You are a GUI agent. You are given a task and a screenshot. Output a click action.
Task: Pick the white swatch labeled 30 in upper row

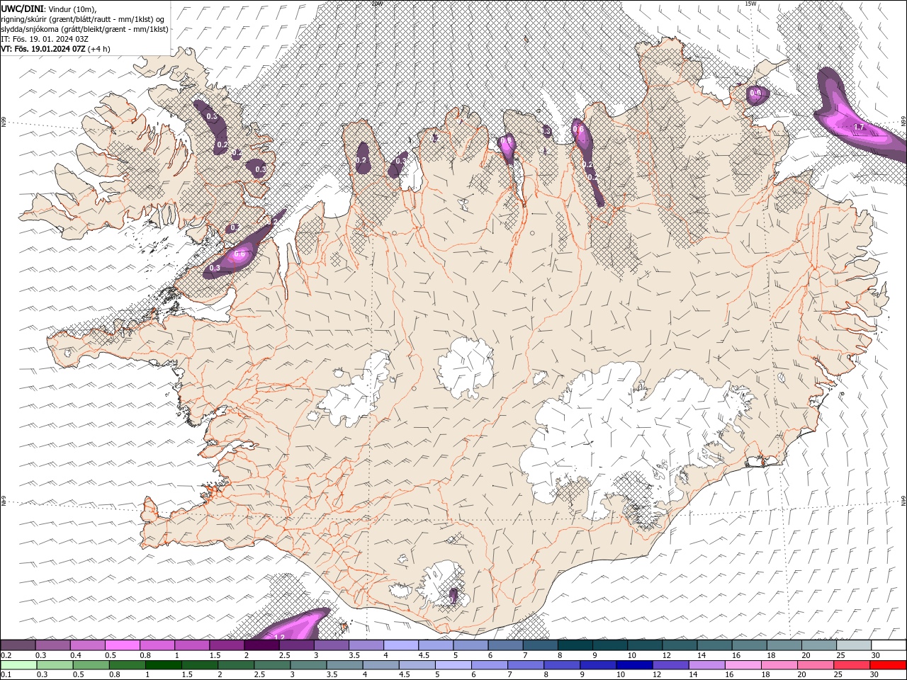(x=889, y=645)
